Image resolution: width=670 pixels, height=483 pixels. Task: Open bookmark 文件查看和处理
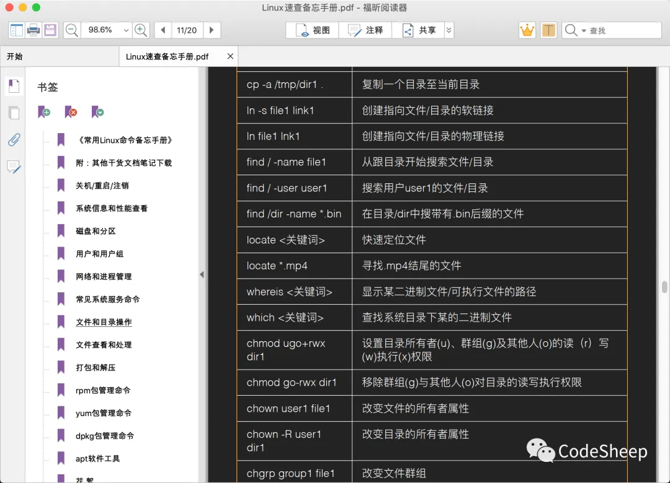tap(104, 345)
